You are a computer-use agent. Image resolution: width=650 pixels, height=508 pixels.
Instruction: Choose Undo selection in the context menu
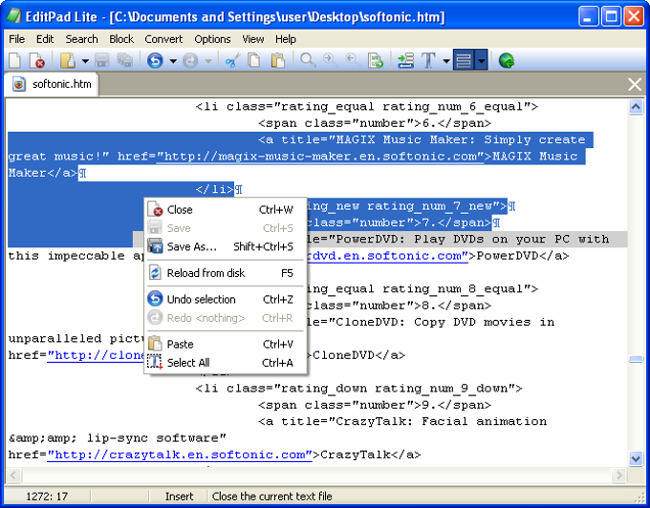click(225, 299)
